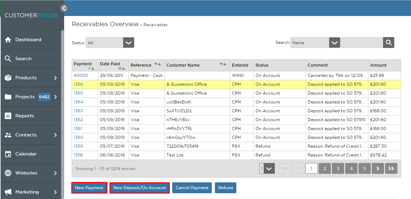This screenshot has height=199, width=411.
Task: Run search with the magnifier button
Action: 388,43
